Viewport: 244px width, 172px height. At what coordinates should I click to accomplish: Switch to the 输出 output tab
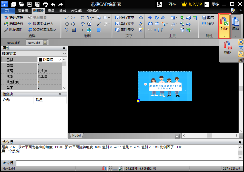point(62,11)
